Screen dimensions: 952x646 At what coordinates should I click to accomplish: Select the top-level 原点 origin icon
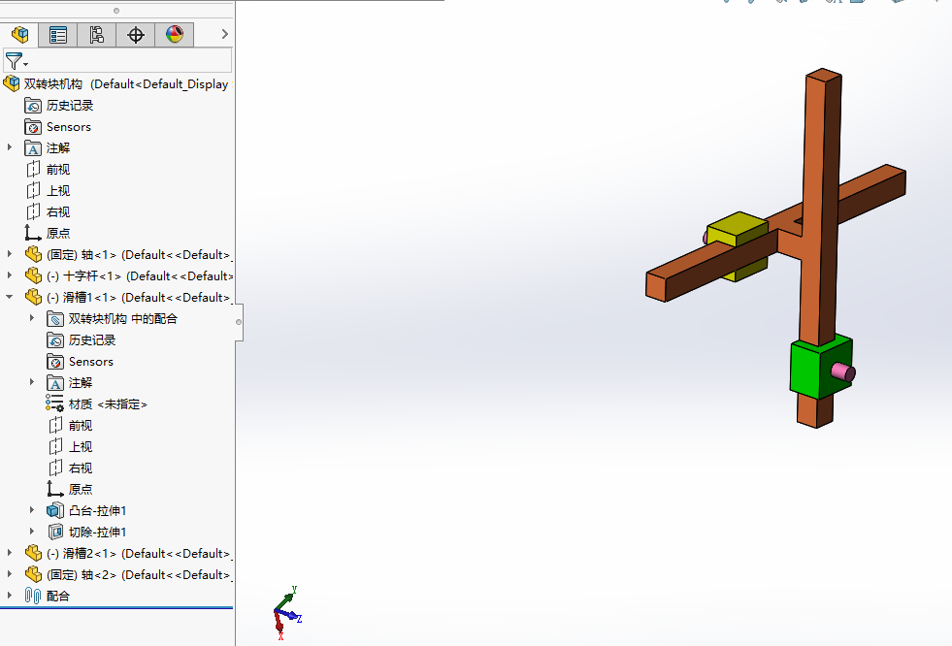pyautogui.click(x=33, y=233)
